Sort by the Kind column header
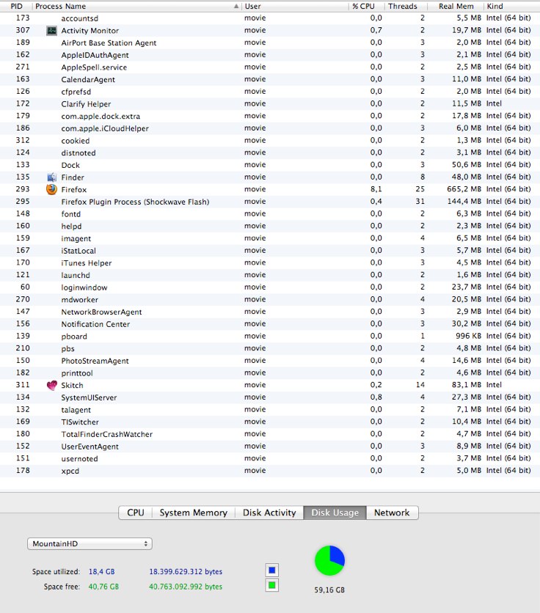540x613 pixels. [512, 7]
